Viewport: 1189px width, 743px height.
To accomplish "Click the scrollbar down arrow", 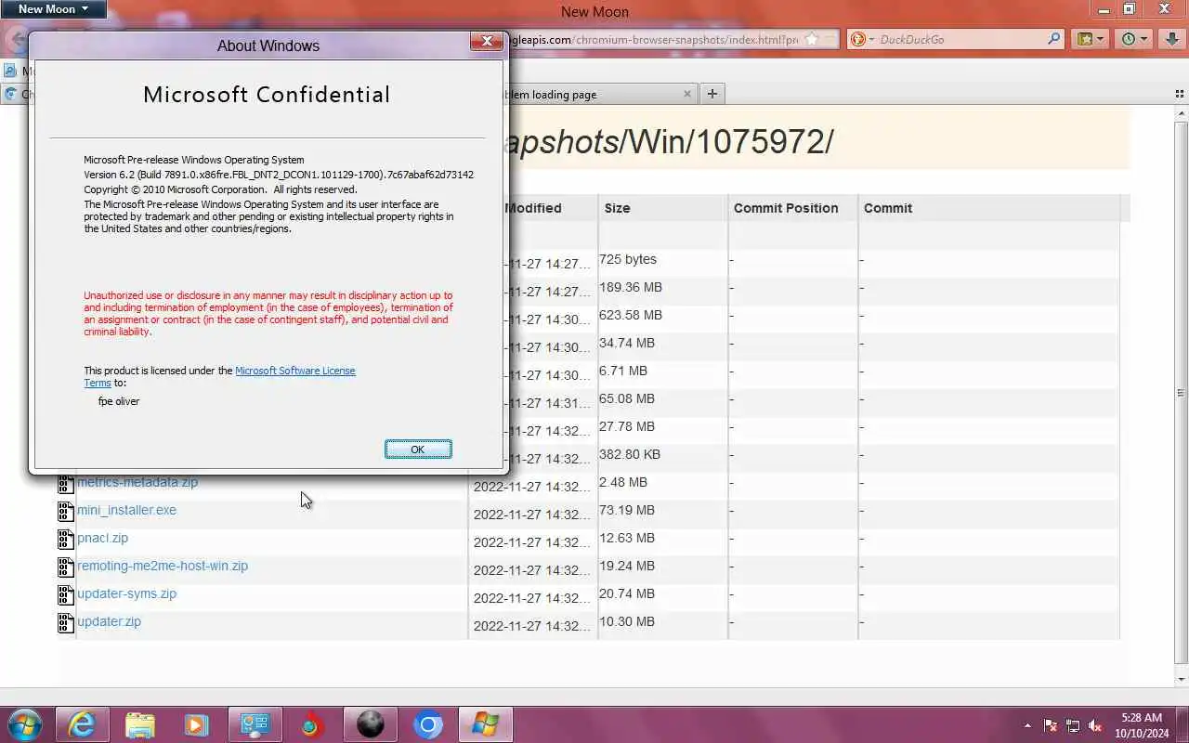I will [x=1181, y=679].
